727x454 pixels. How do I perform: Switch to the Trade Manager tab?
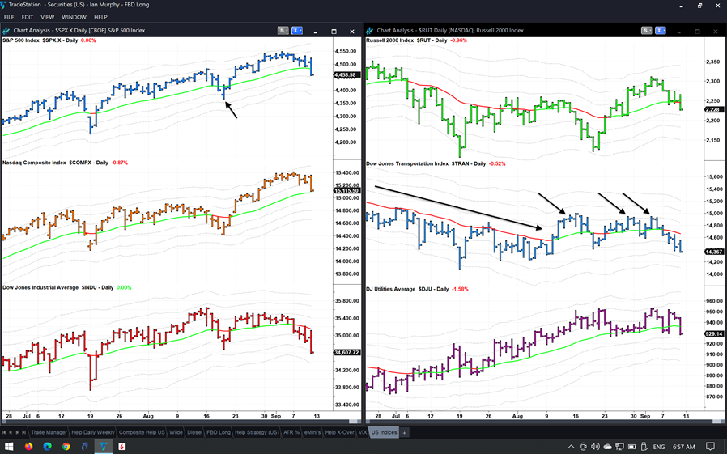tap(49, 433)
